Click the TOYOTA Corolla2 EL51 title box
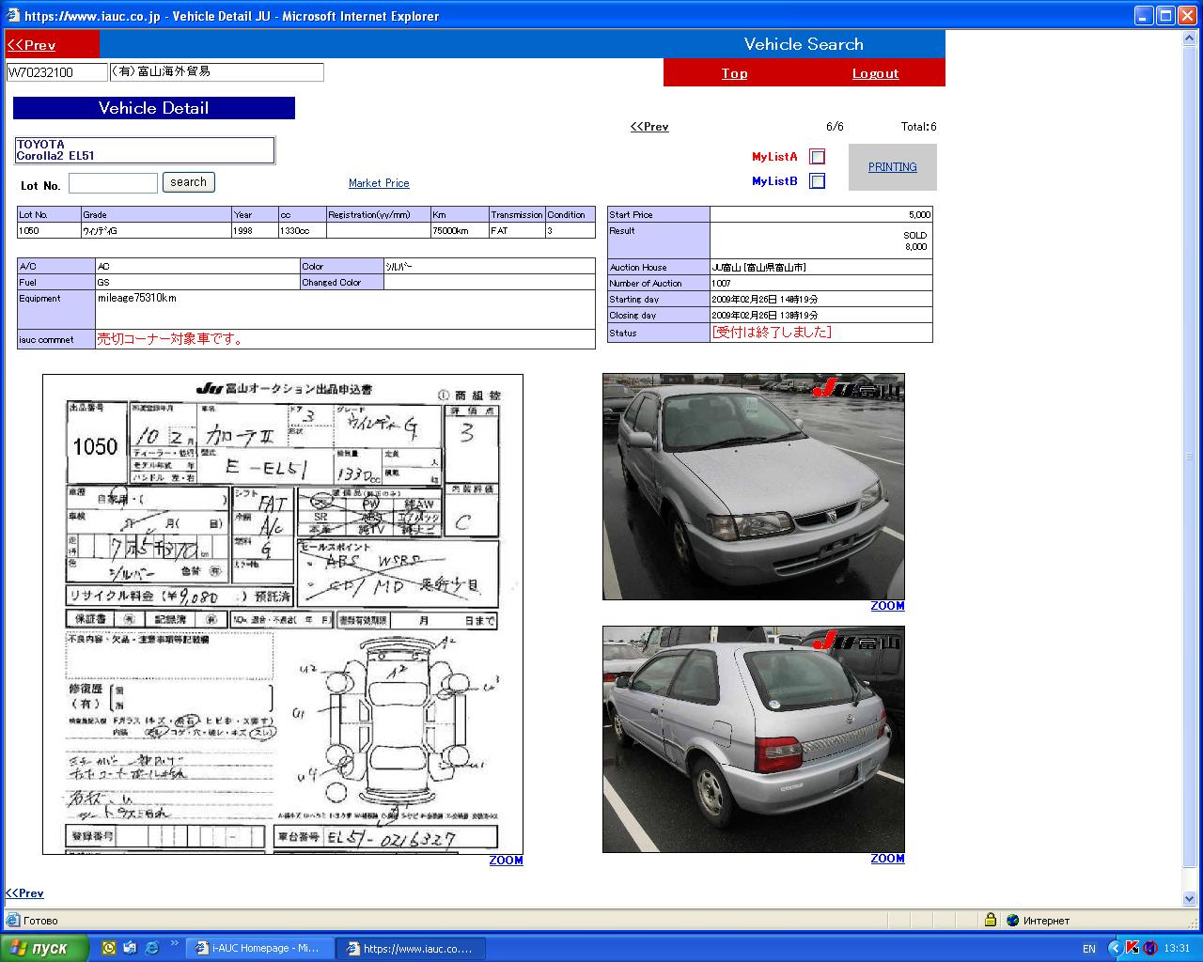 [145, 150]
